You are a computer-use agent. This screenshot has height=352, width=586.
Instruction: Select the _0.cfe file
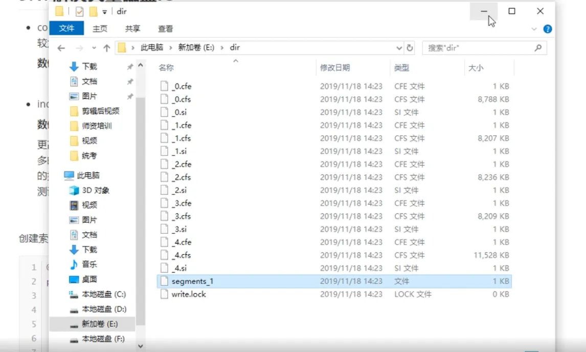181,86
